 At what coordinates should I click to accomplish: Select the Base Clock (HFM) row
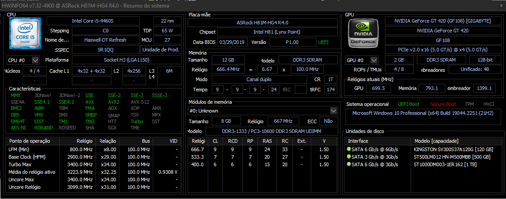[94, 157]
